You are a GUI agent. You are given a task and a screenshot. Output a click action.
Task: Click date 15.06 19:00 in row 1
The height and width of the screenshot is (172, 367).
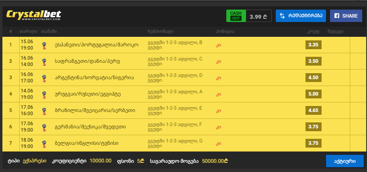27,45
